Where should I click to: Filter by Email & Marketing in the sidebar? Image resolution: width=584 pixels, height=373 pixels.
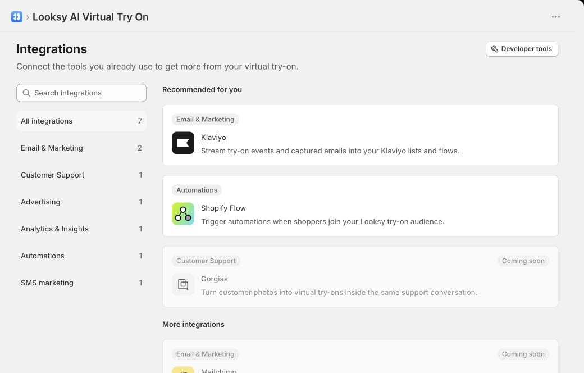click(81, 148)
